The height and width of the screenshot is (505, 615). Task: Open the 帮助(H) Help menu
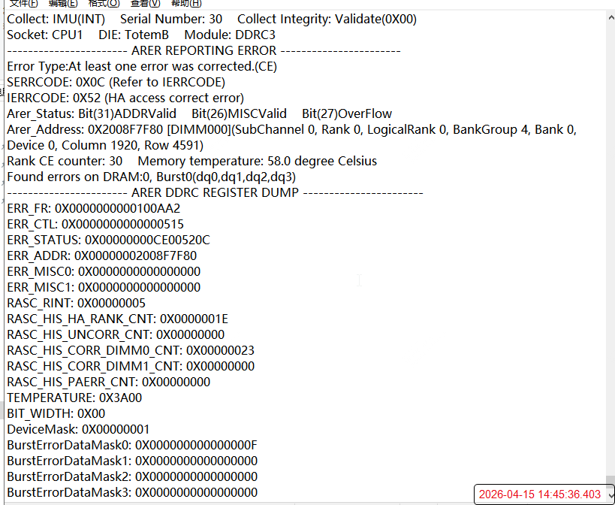click(x=186, y=3)
